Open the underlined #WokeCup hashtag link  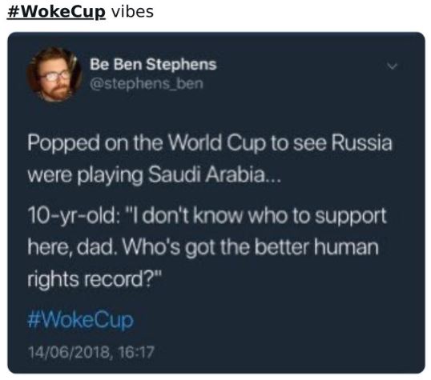pos(56,12)
